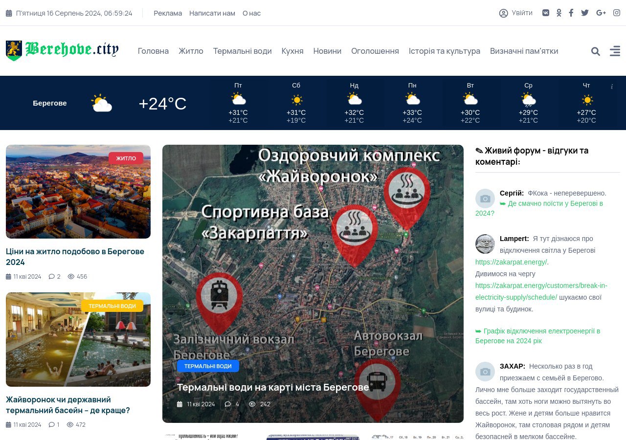Click the red ЖИТЛО category badge
The image size is (626, 440).
click(126, 158)
